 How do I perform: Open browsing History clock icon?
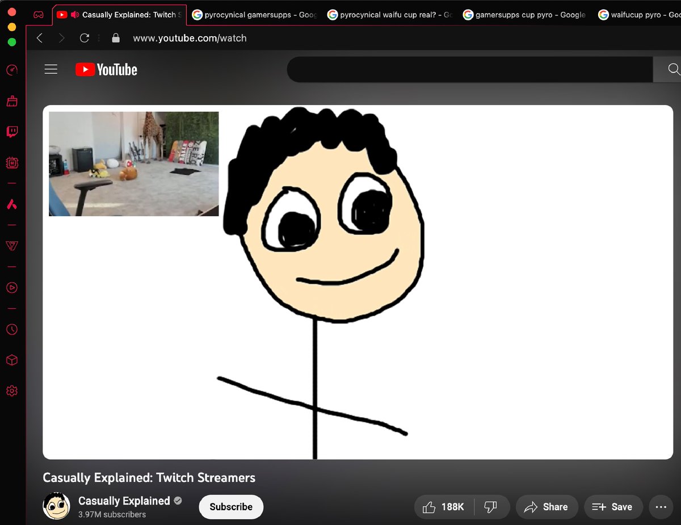(x=12, y=329)
